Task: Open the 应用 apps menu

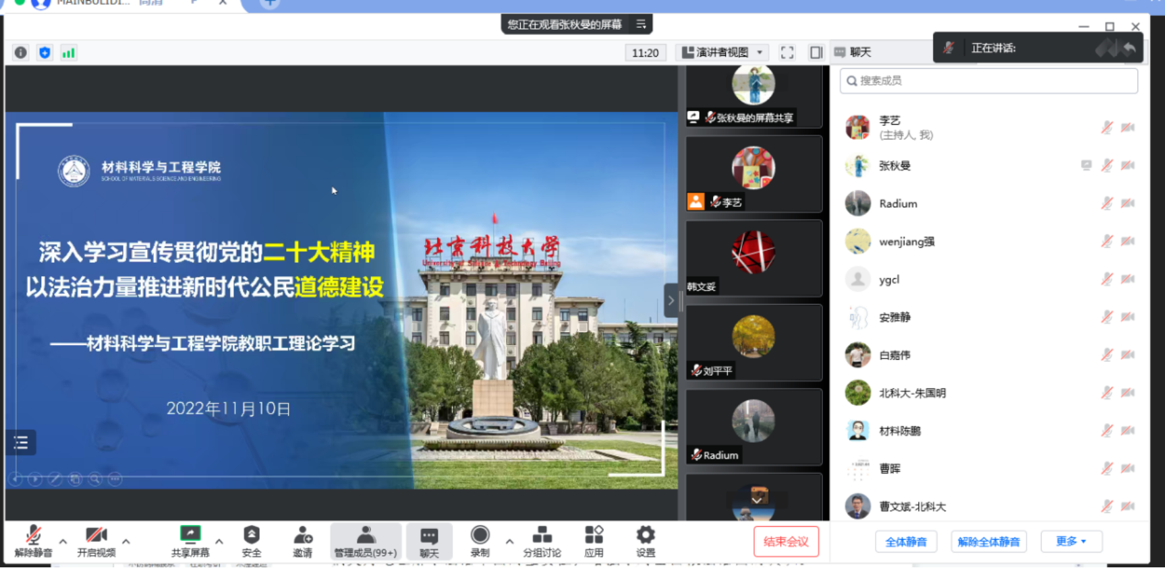Action: [594, 542]
